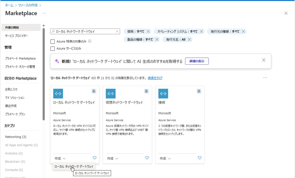Viewport: 295px width, 178px height.
Task: Dismiss the AI recommendation banner
Action: [264, 60]
